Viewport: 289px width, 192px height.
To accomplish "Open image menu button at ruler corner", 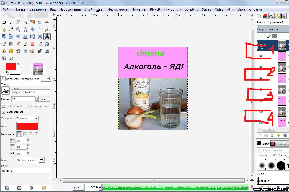I will [x=55, y=14].
